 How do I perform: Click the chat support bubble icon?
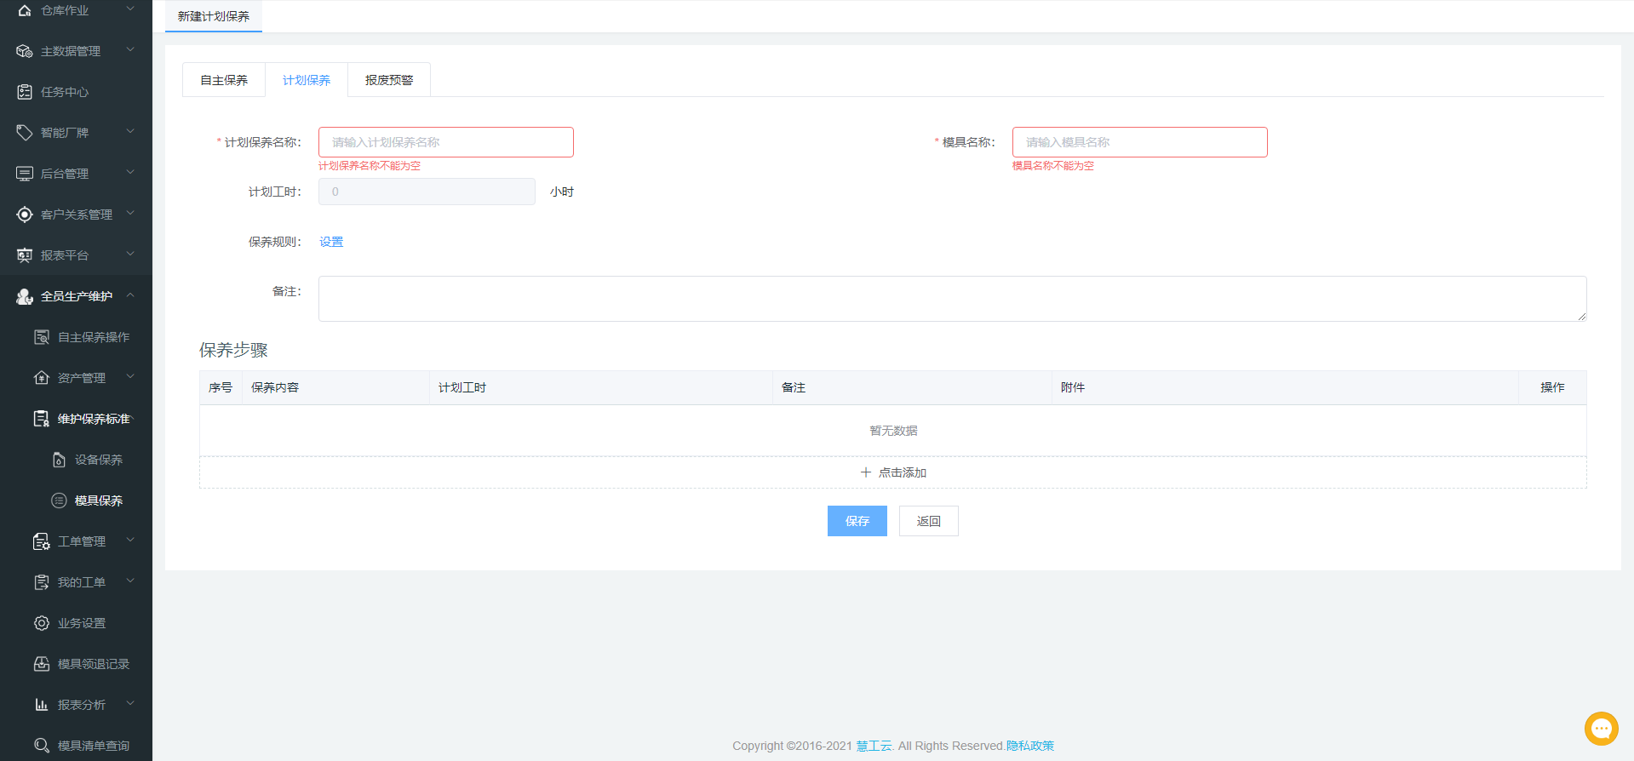1601,729
